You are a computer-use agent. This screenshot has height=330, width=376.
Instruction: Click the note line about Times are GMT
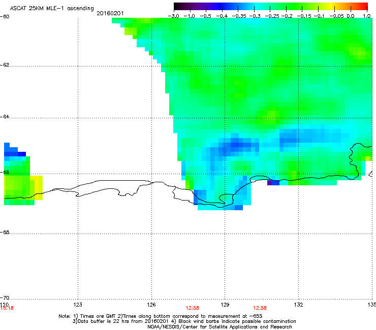coord(161,316)
